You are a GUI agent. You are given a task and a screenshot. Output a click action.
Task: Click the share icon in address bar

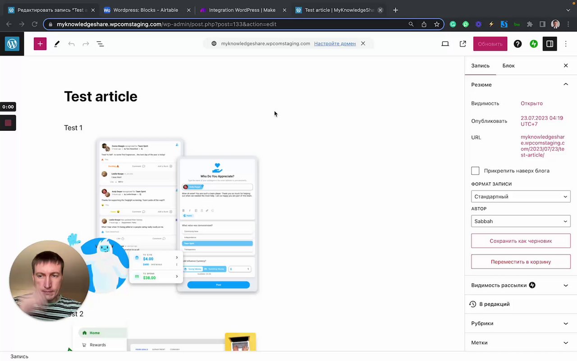(424, 24)
